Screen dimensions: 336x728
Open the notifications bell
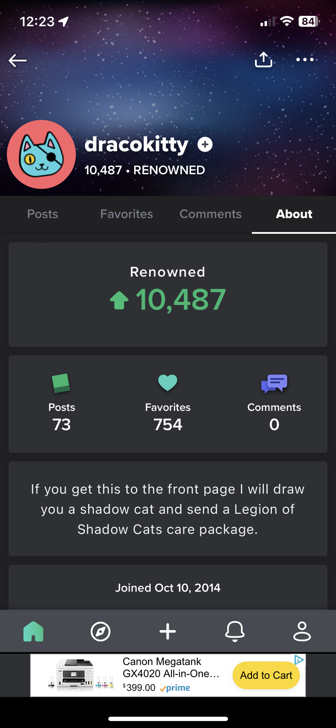235,631
